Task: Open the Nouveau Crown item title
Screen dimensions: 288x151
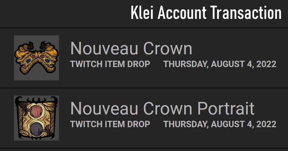Action: coord(131,48)
